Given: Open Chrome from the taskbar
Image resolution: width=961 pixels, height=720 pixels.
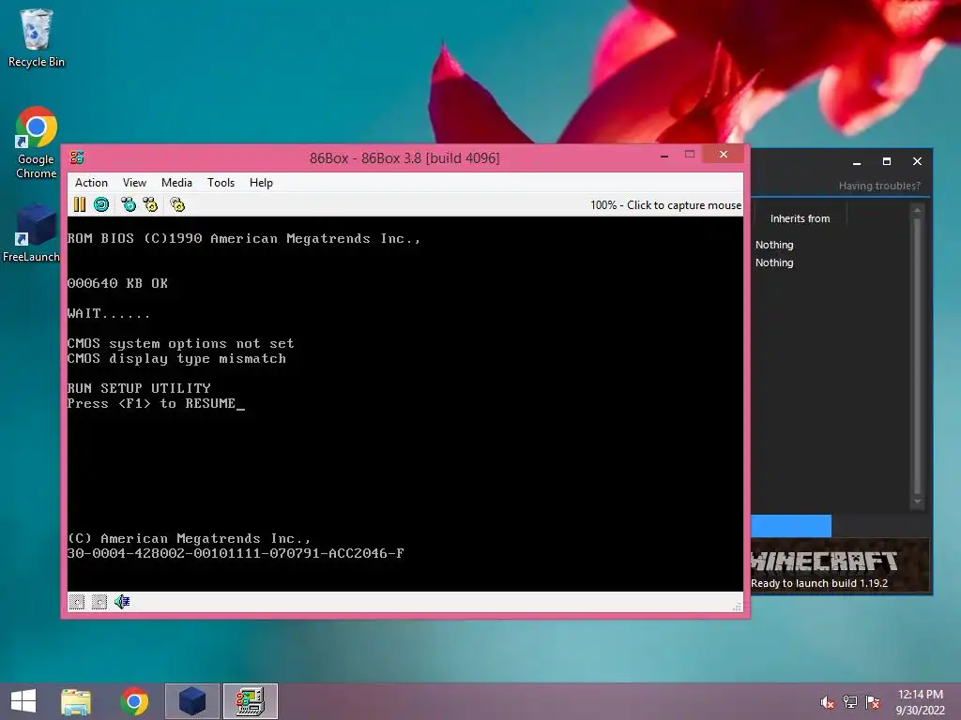Looking at the screenshot, I should coord(134,701).
